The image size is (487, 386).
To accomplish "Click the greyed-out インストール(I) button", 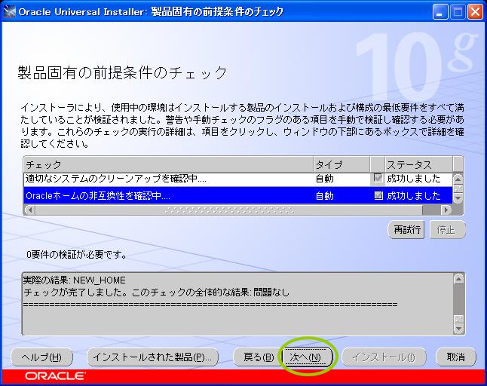I will (384, 357).
